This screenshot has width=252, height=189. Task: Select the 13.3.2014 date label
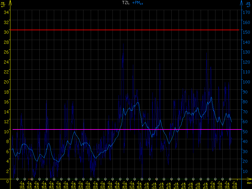pos(234,185)
